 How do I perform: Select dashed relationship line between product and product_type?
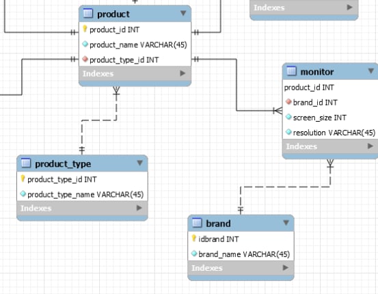point(99,120)
